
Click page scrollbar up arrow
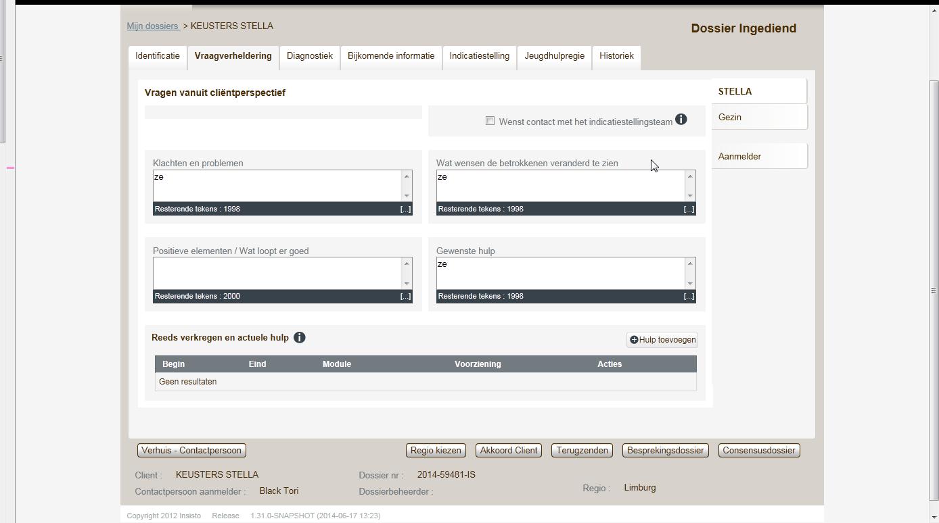934,9
